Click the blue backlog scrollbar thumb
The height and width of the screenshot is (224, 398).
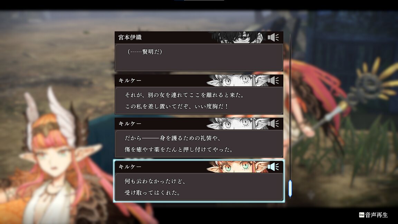pyautogui.click(x=290, y=188)
